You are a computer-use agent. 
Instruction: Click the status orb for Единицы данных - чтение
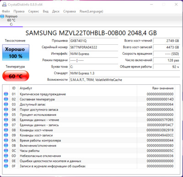point(6,120)
